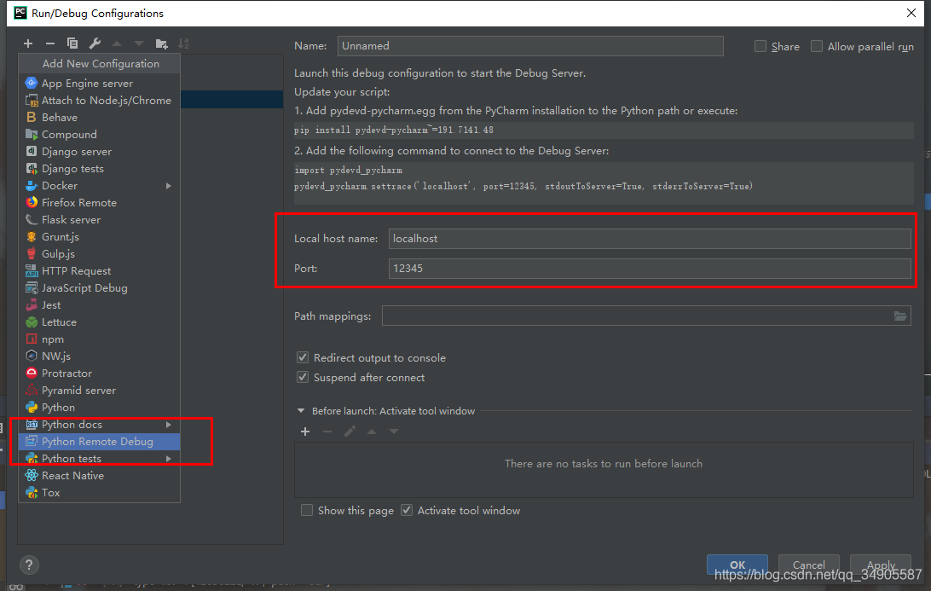Click before launch move up arrow
Viewport: 931px width, 591px height.
coord(372,432)
